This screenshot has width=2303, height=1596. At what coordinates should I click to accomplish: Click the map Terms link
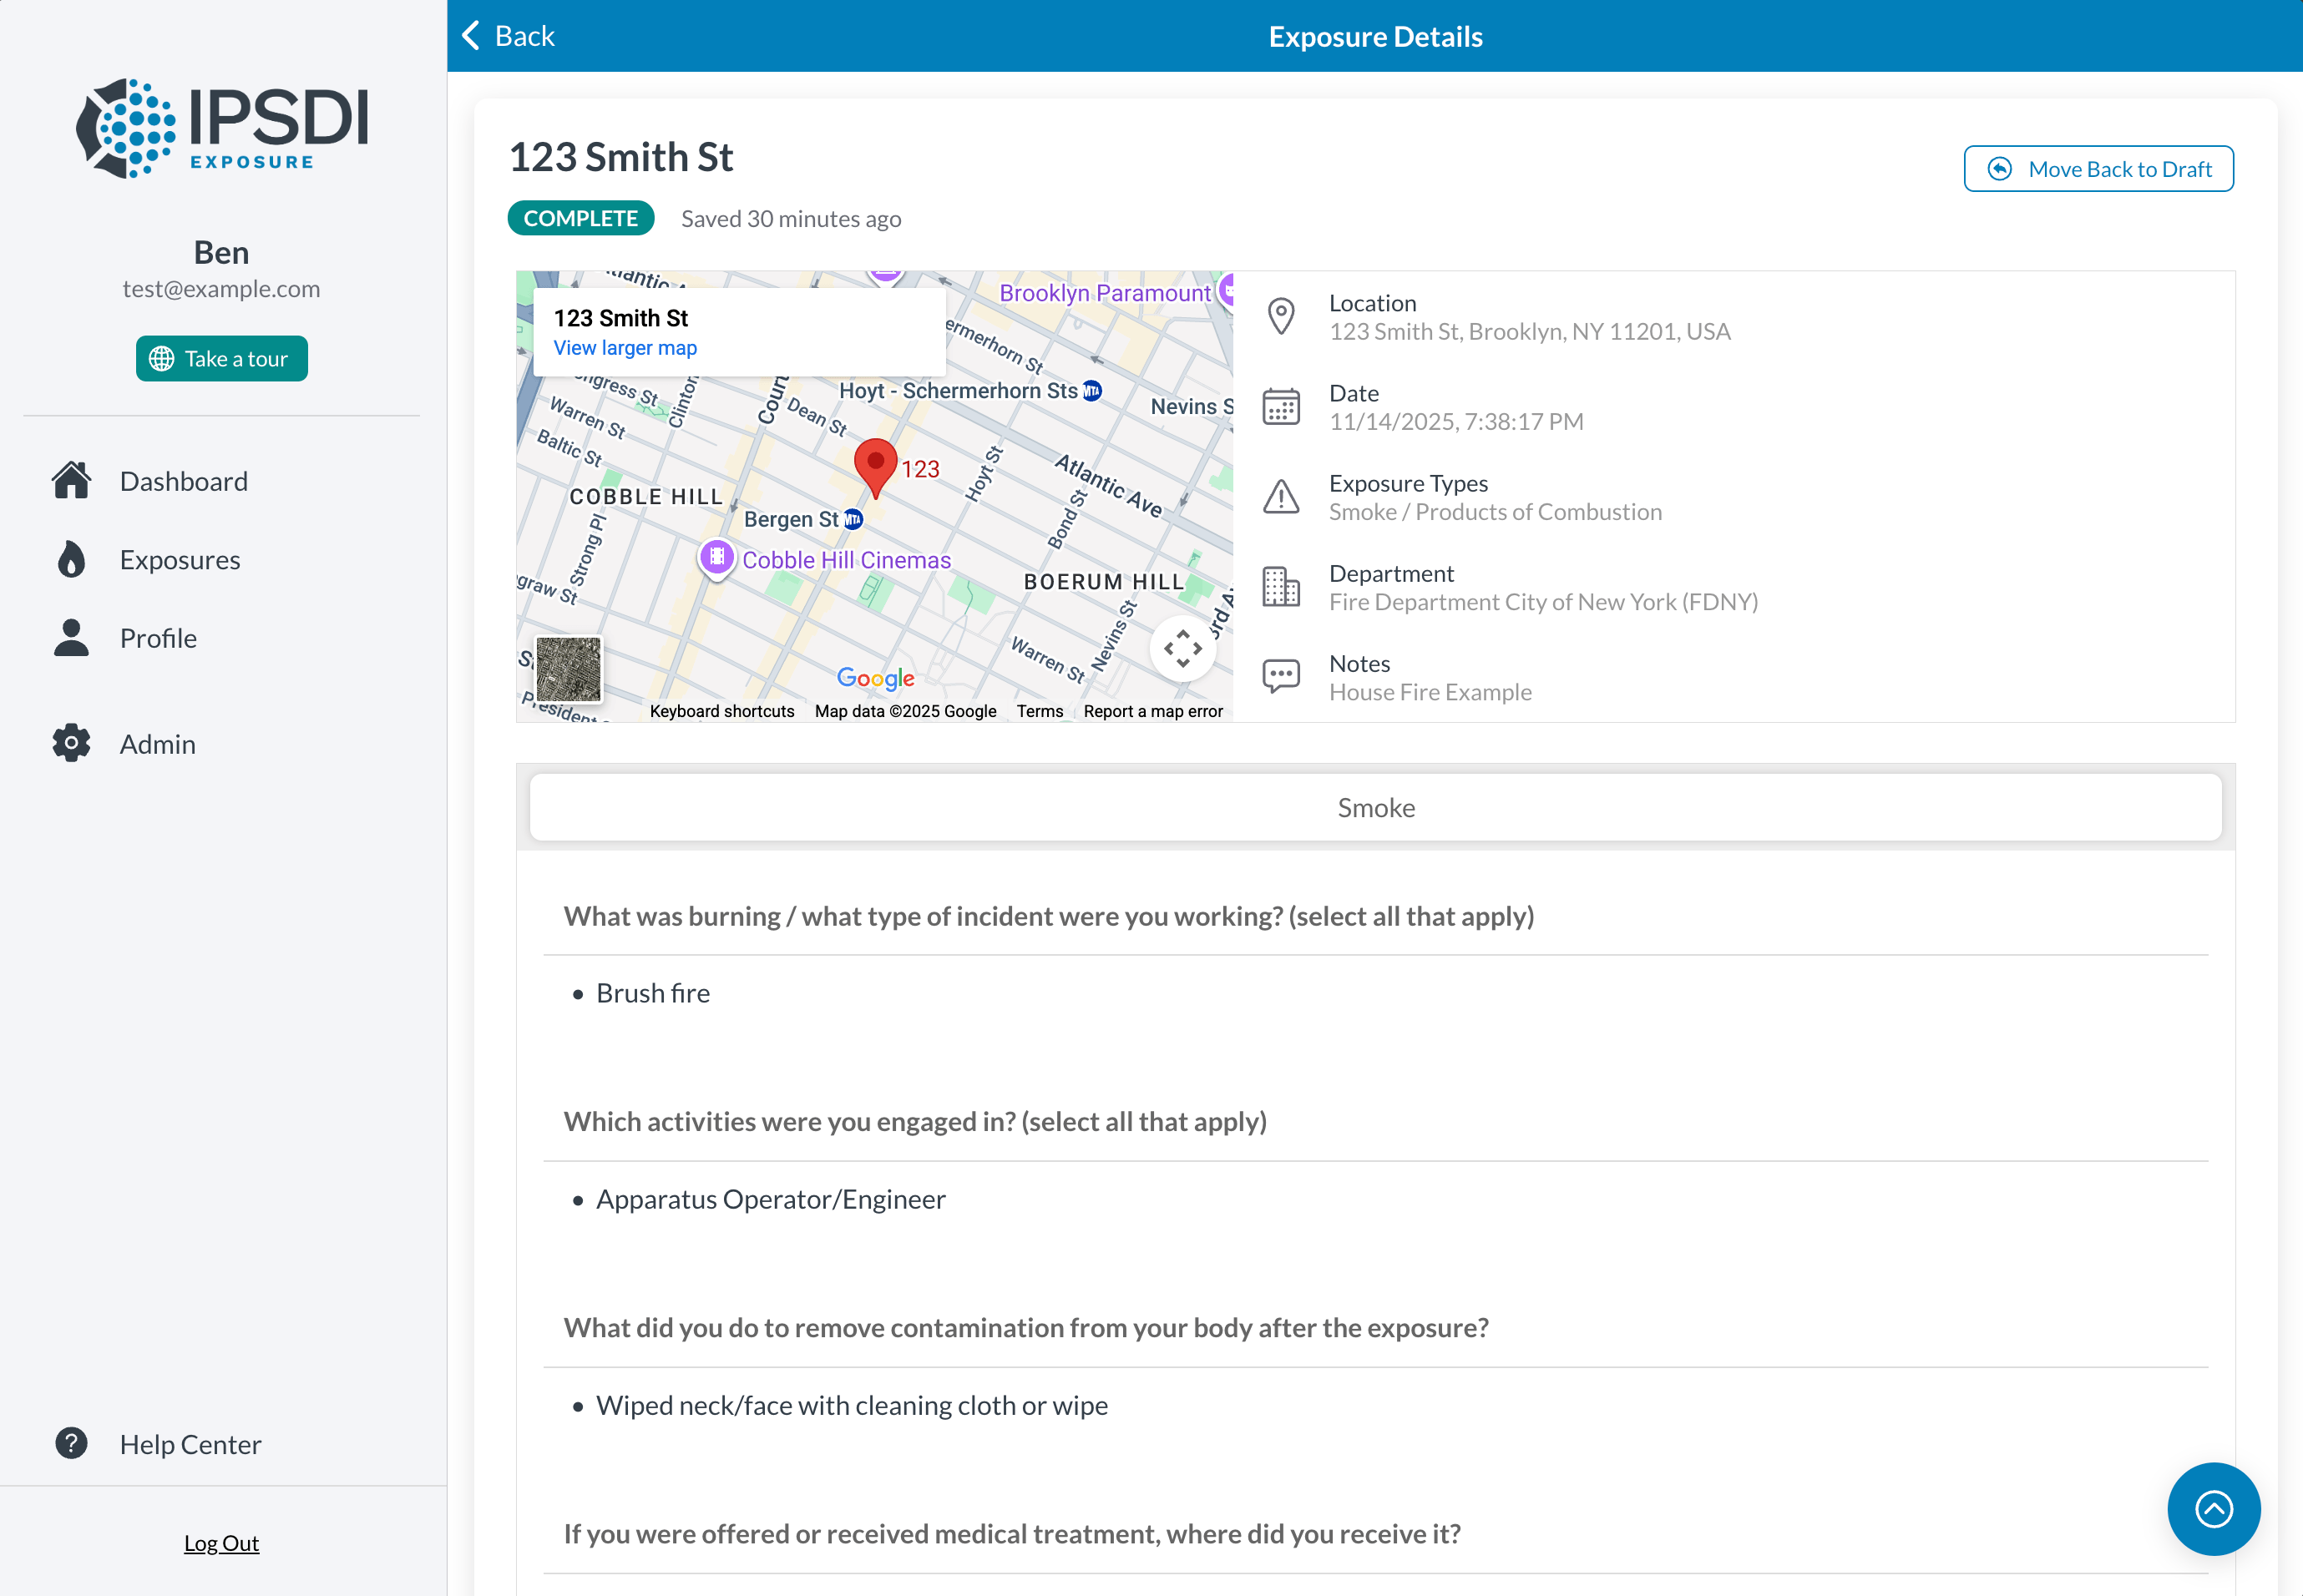point(1040,711)
